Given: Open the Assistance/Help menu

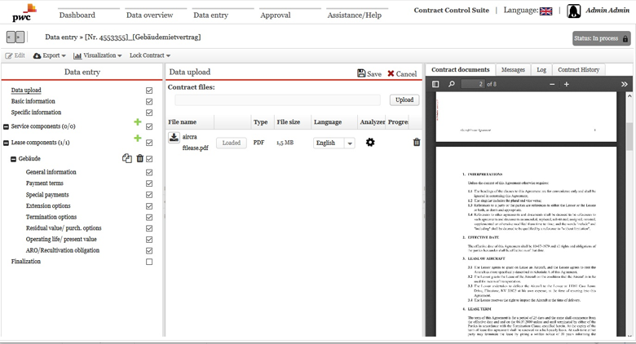Looking at the screenshot, I should 355,15.
